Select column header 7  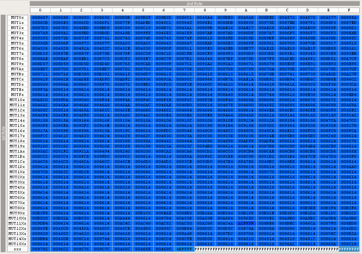184,10
